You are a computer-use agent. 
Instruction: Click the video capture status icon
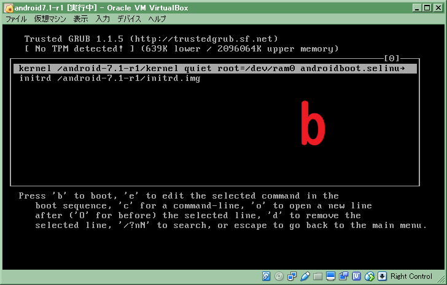tap(343, 276)
